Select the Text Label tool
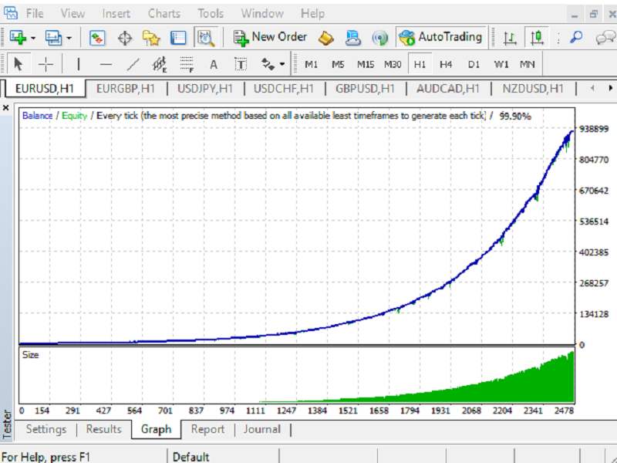The width and height of the screenshot is (617, 463). pyautogui.click(x=241, y=64)
